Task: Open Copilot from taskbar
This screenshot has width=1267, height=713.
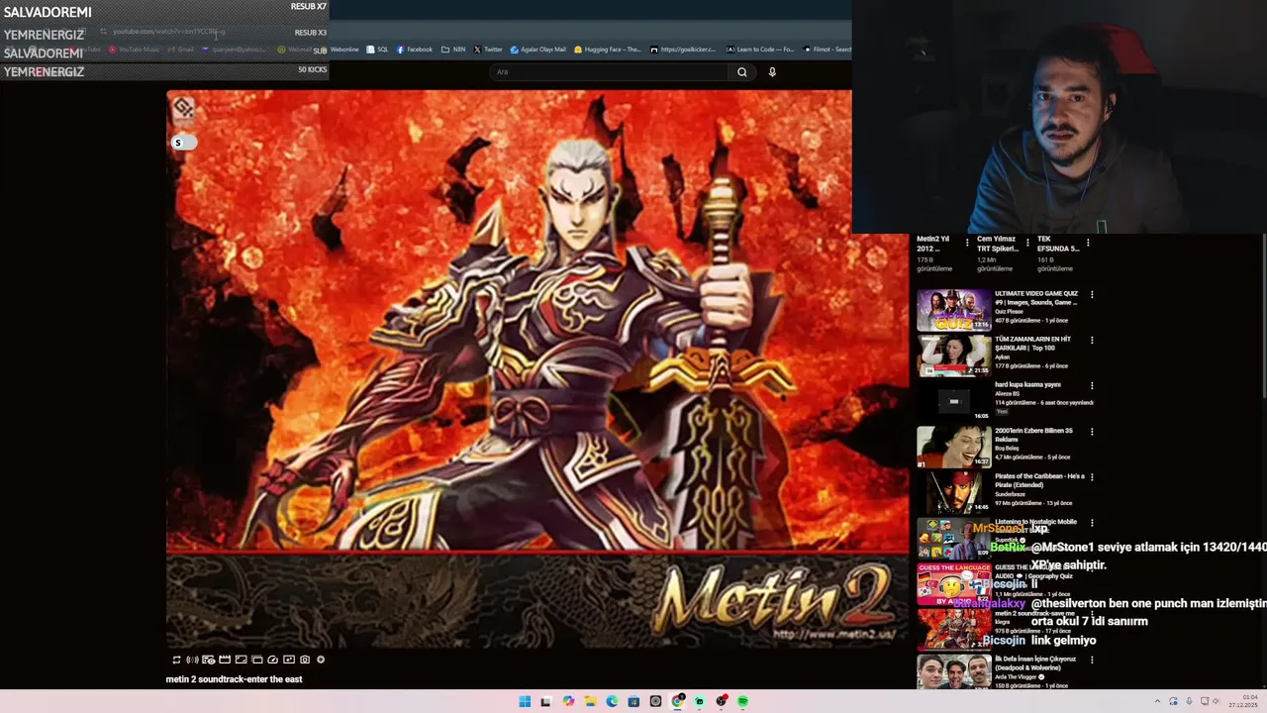Action: (568, 701)
